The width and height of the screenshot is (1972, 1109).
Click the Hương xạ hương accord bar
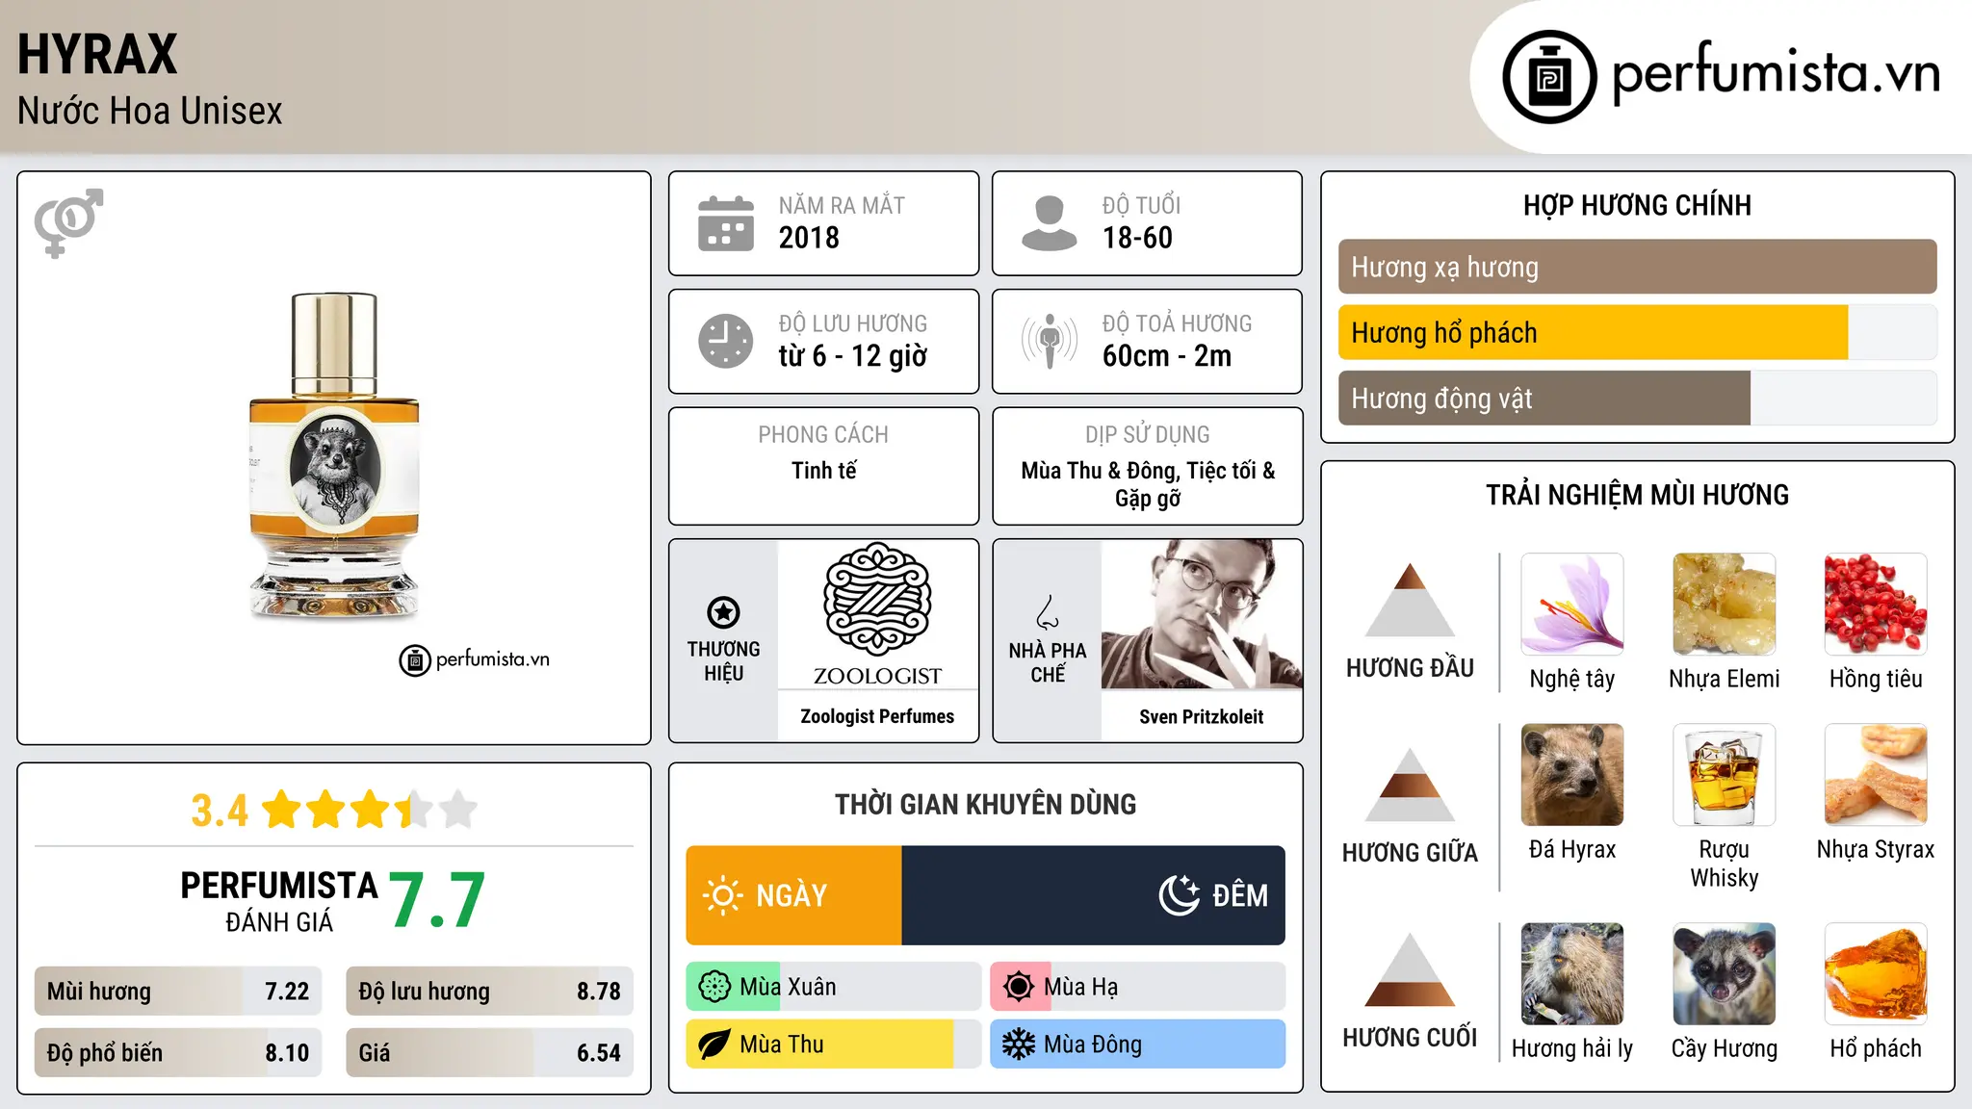point(1637,267)
